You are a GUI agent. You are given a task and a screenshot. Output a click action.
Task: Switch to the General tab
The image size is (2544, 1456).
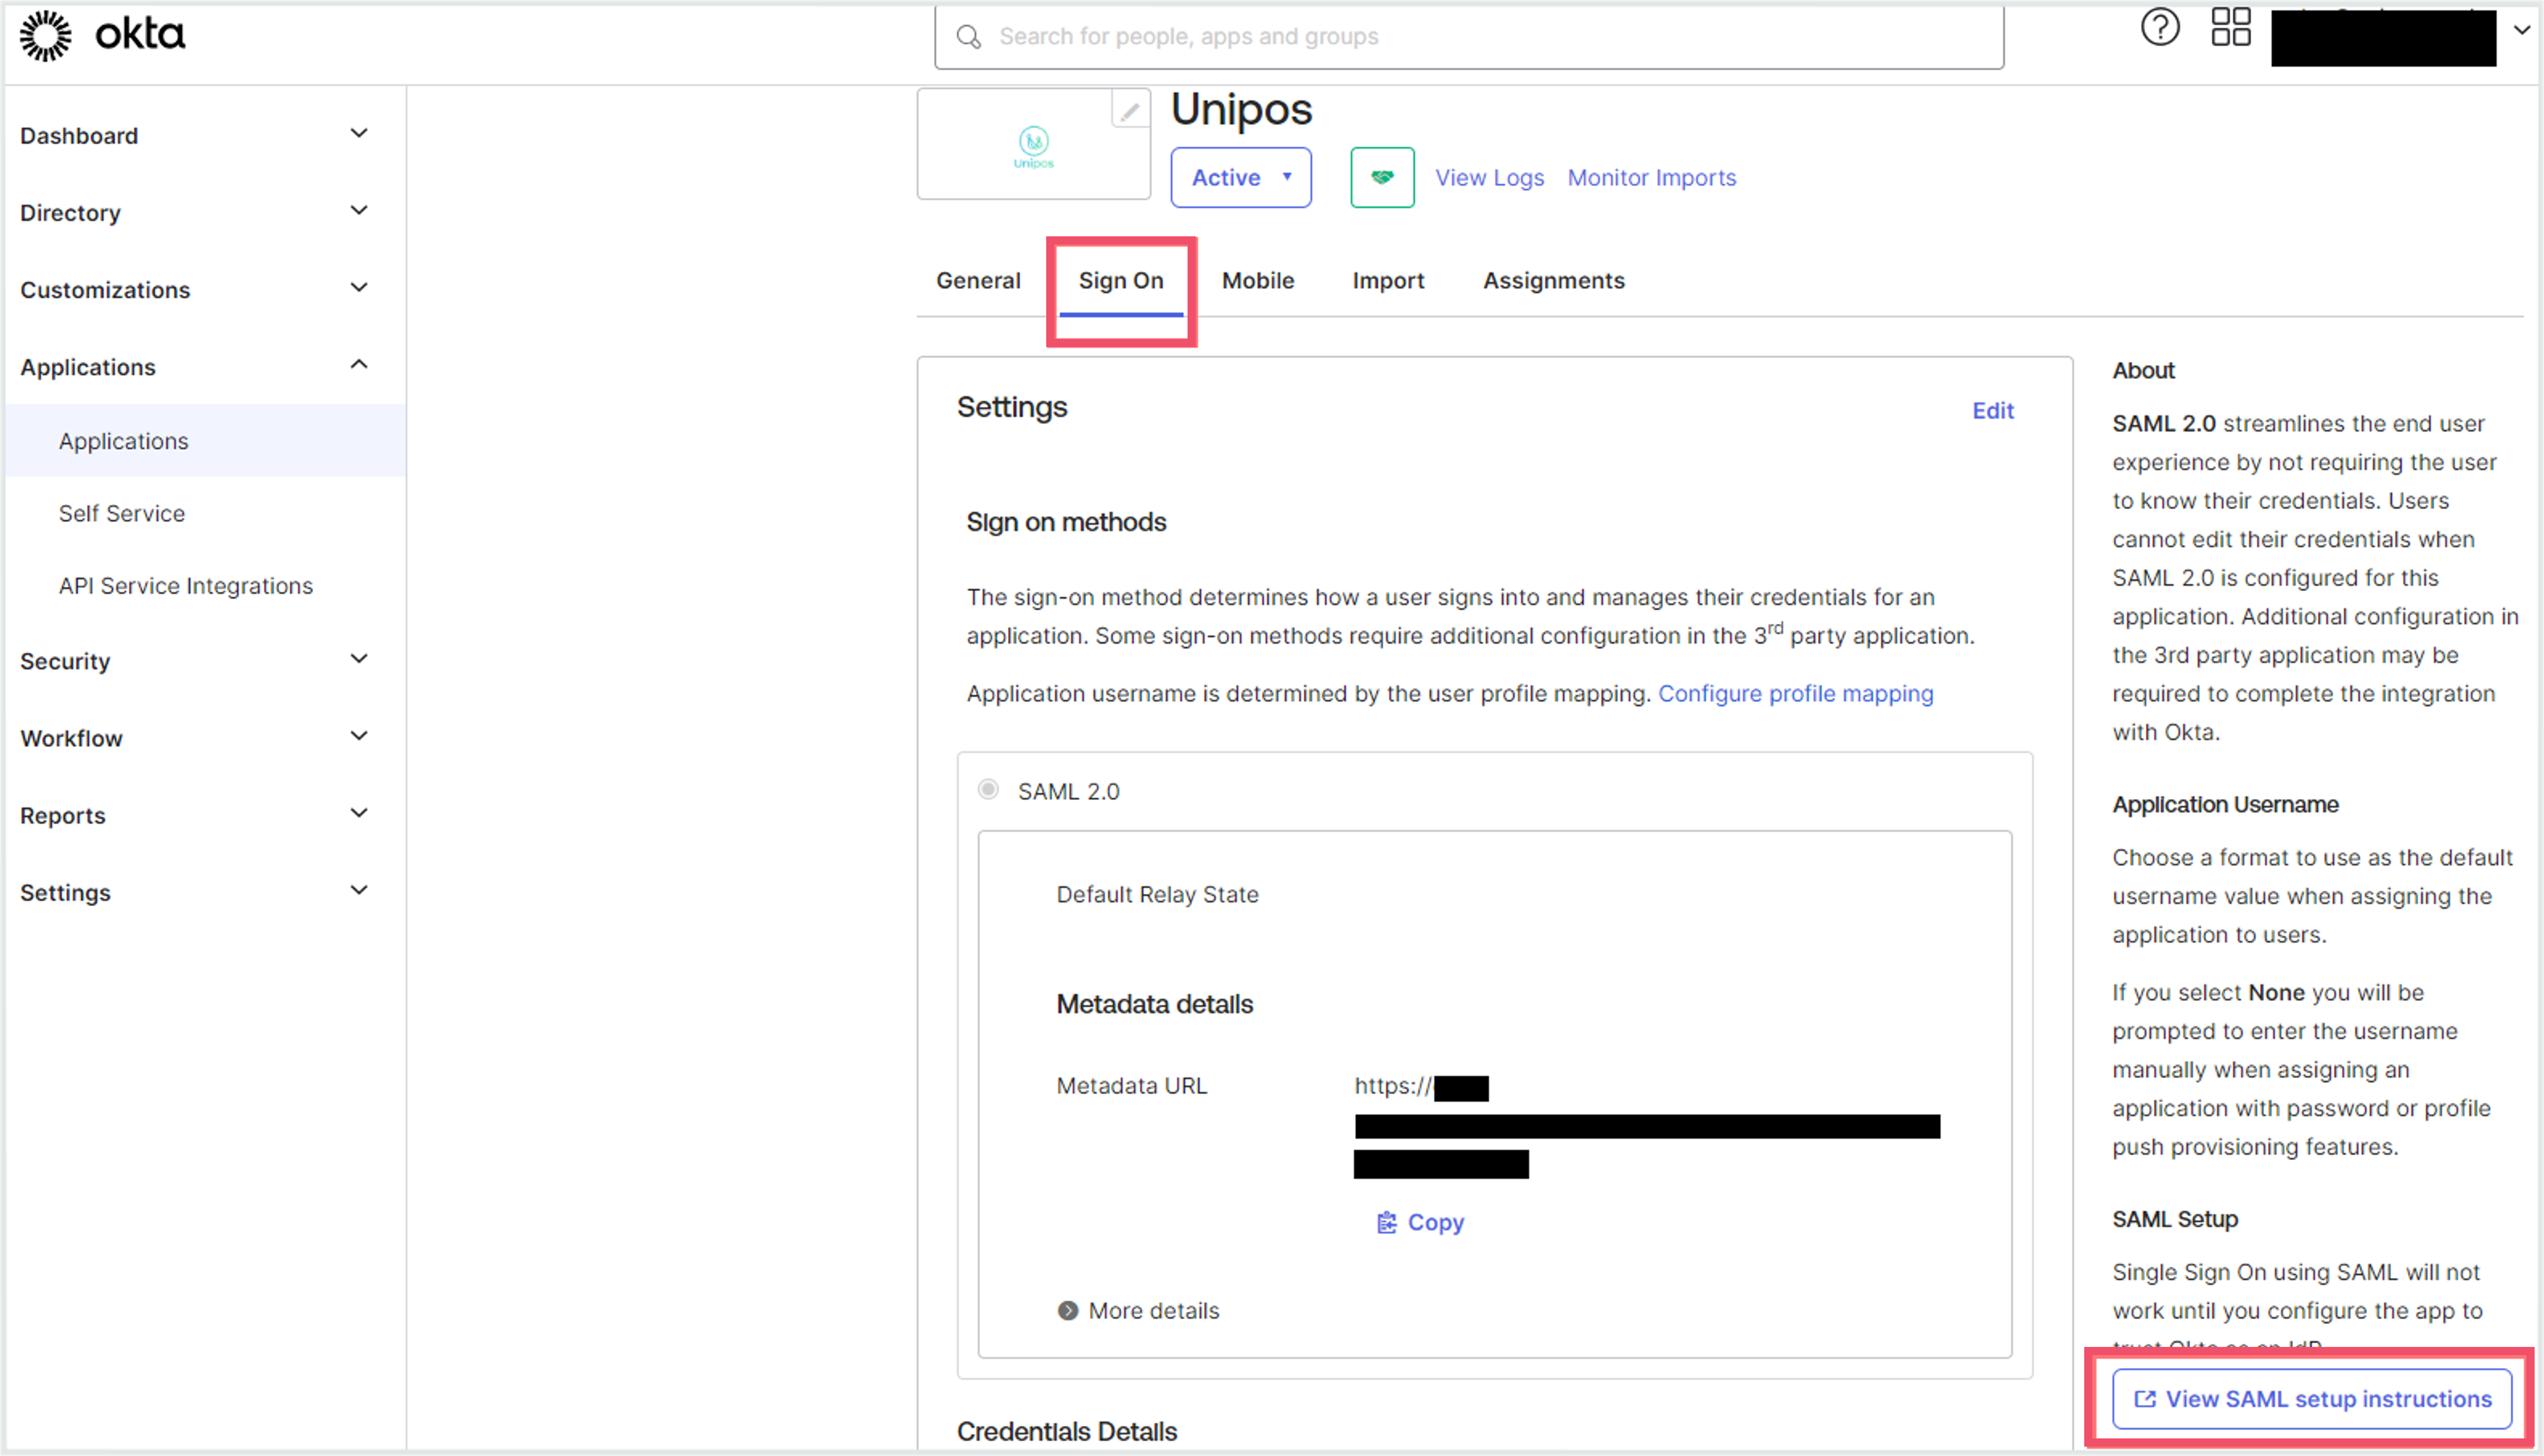(x=978, y=281)
